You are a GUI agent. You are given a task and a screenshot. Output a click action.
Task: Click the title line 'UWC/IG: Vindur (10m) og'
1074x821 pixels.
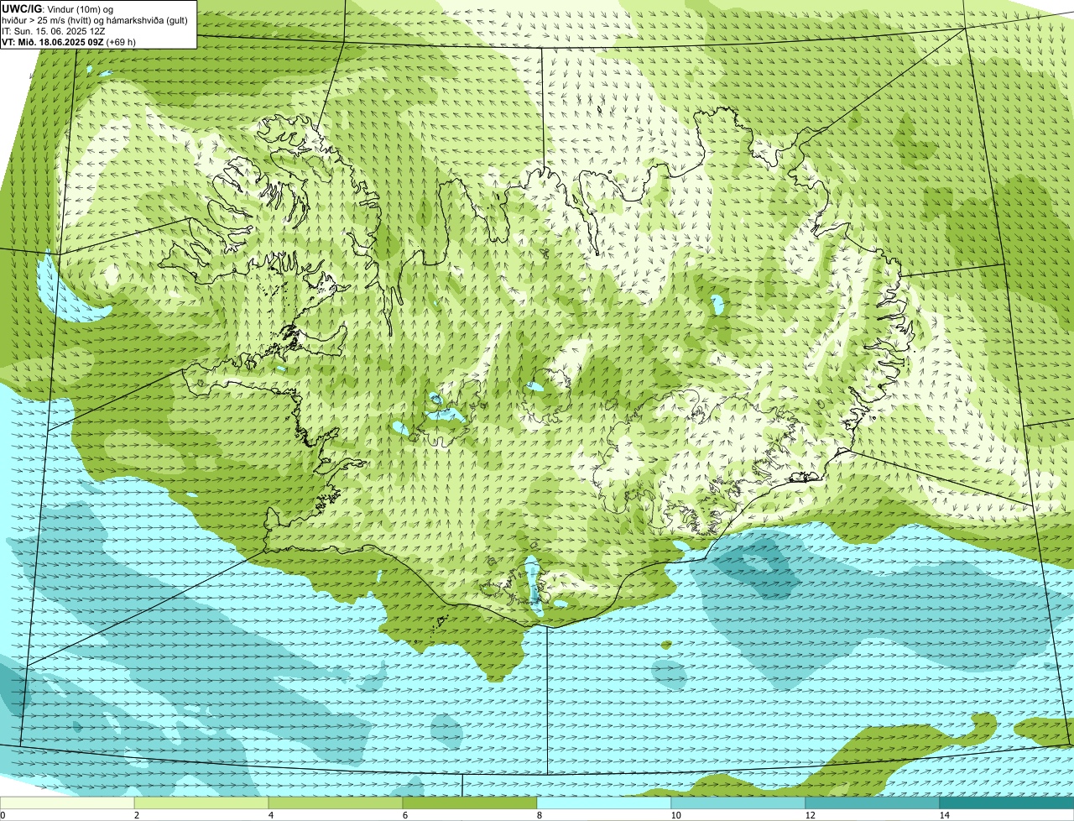(57, 8)
